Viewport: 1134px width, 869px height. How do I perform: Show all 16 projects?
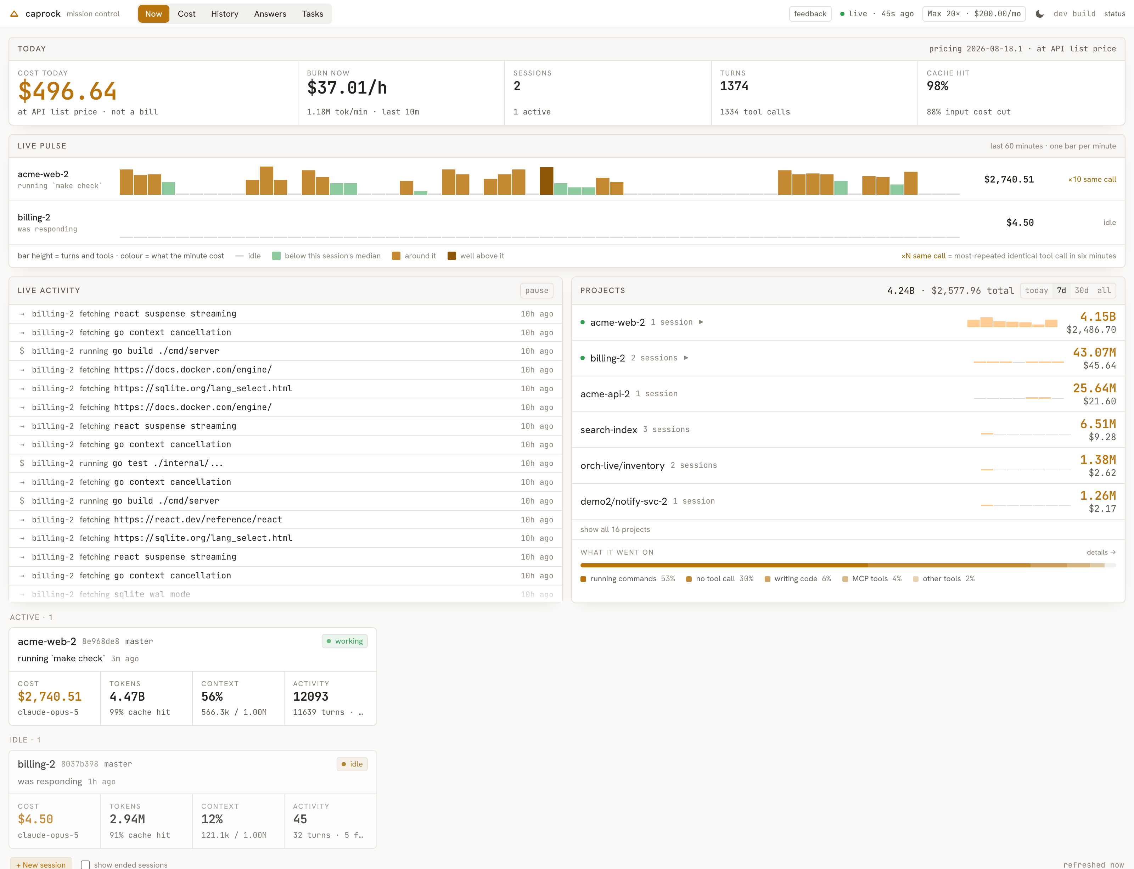click(615, 530)
